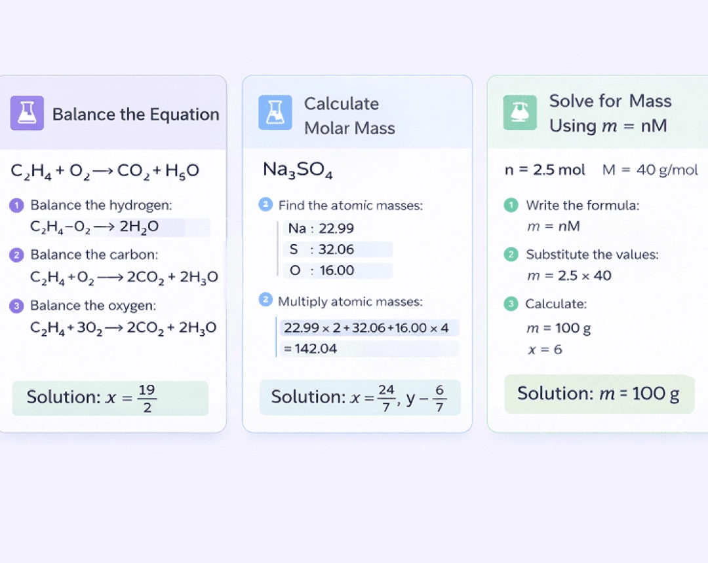Click step 1 badge for Balance the hydrogen
Screen dimensions: 708x563
(16, 206)
